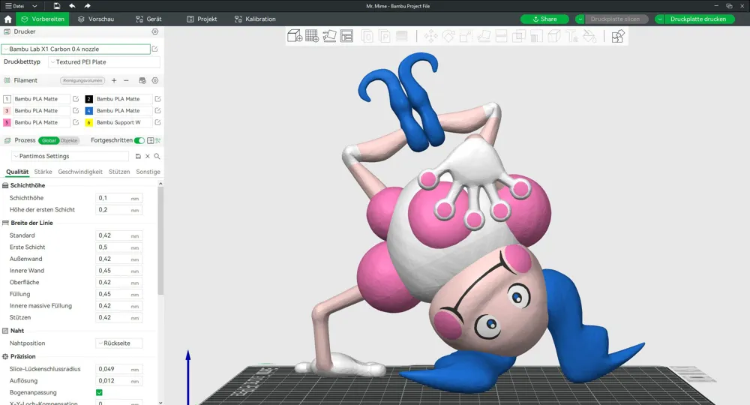Open the Text shape tool
Screen dimensions: 750x405
pos(571,36)
